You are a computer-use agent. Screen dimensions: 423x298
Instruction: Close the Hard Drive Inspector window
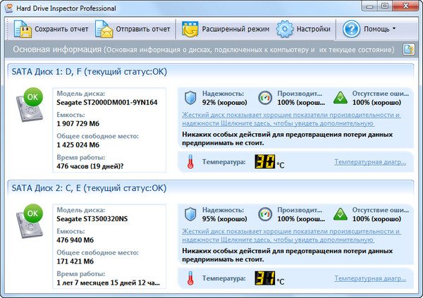[x=405, y=6]
